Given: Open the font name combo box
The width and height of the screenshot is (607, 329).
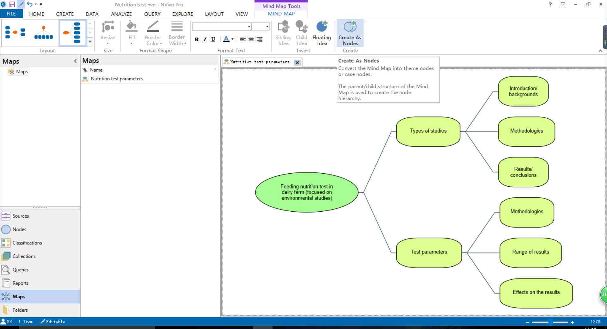Looking at the screenshot, I should (222, 27).
